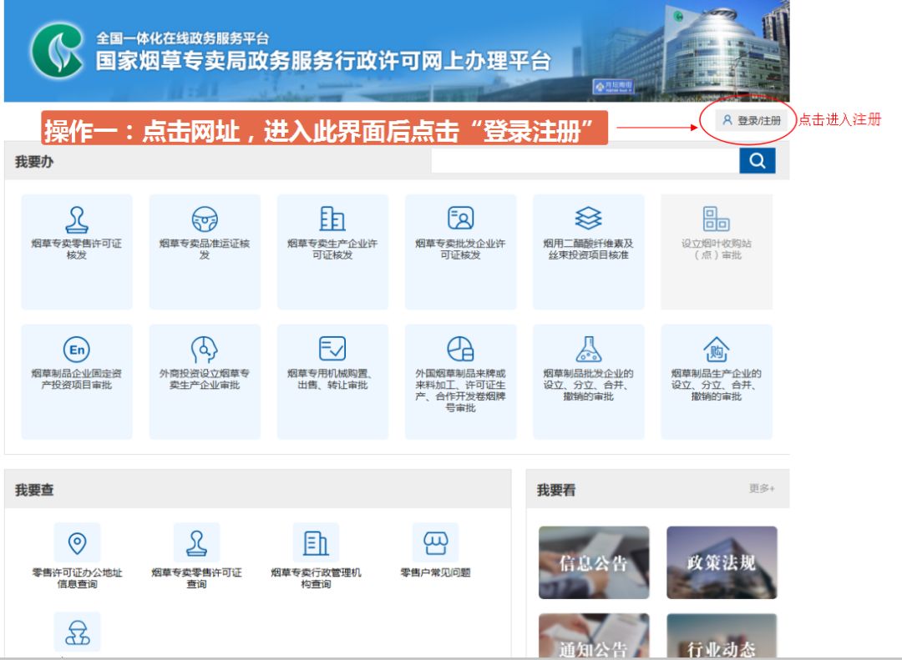
Task: Open the 信息公告 announcement thumbnail
Action: (x=594, y=562)
